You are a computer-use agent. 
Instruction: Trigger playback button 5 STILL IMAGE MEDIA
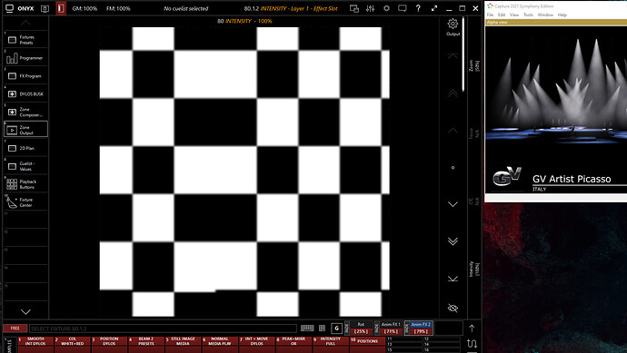183,344
